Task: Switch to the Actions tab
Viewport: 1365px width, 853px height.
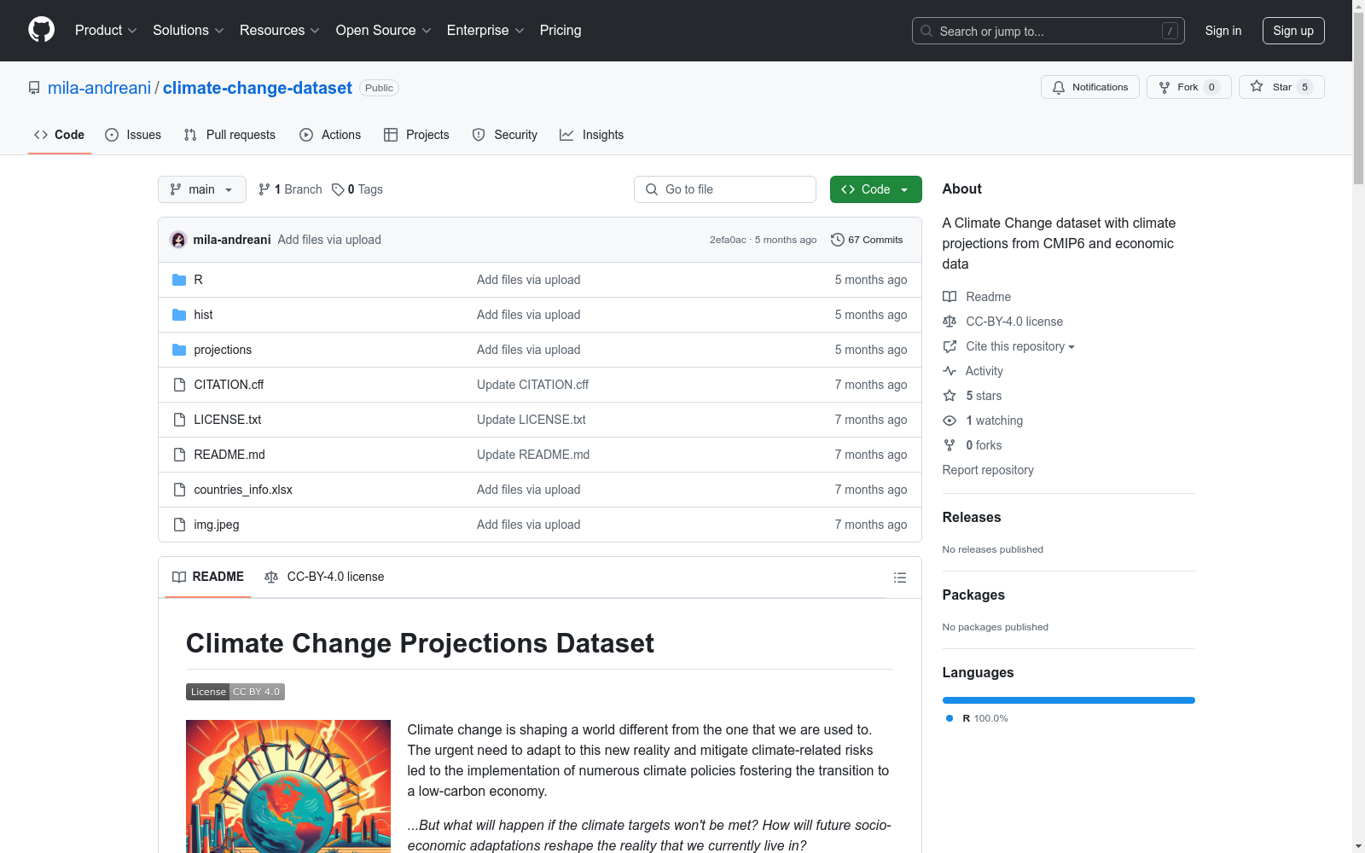Action: click(x=330, y=135)
